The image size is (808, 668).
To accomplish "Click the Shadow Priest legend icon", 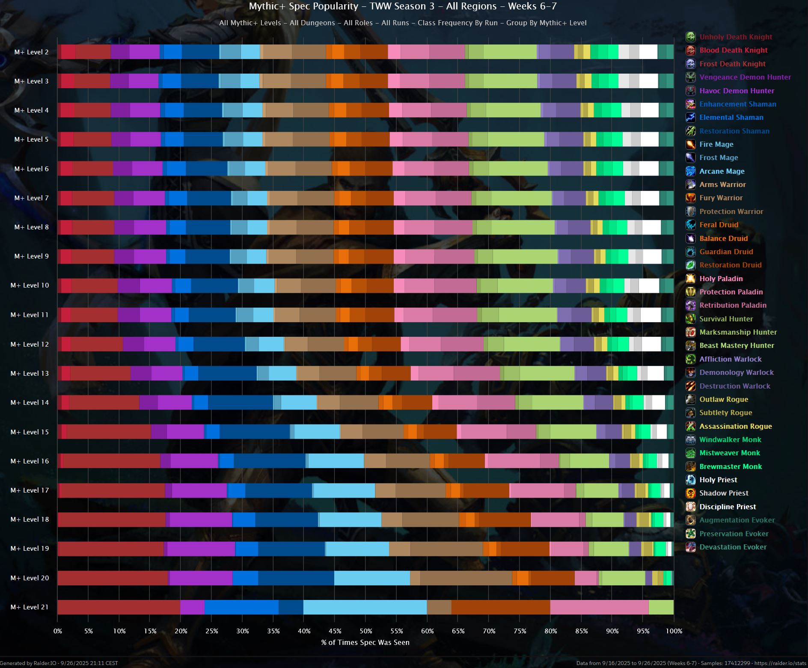I will pyautogui.click(x=690, y=493).
